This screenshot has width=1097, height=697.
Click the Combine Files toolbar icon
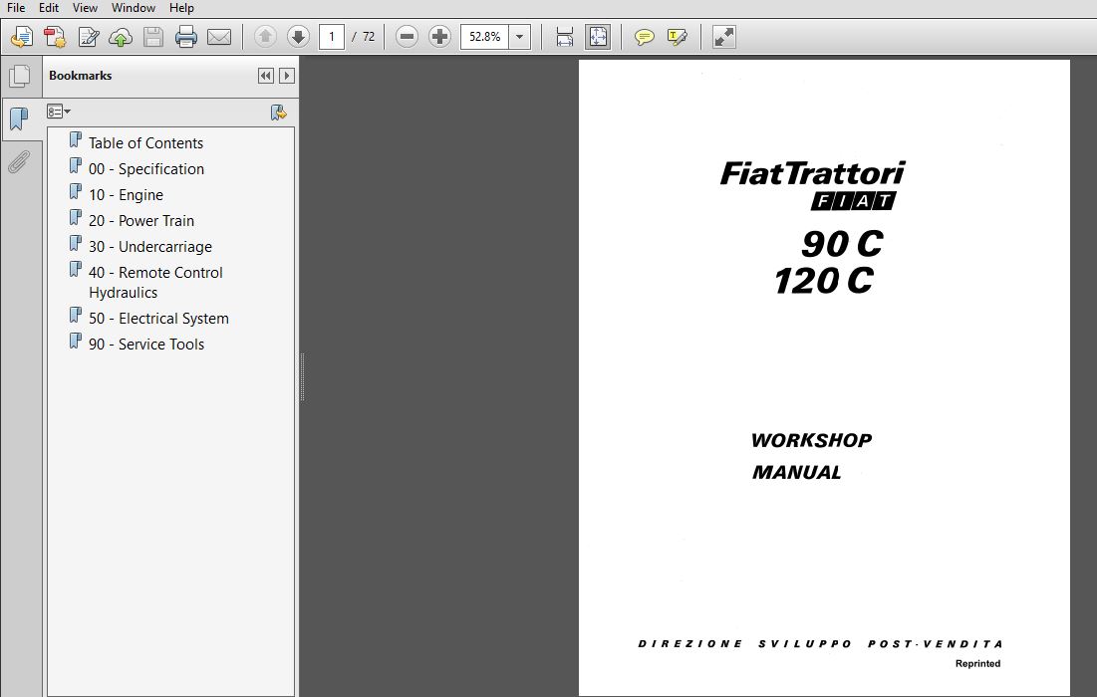point(55,37)
